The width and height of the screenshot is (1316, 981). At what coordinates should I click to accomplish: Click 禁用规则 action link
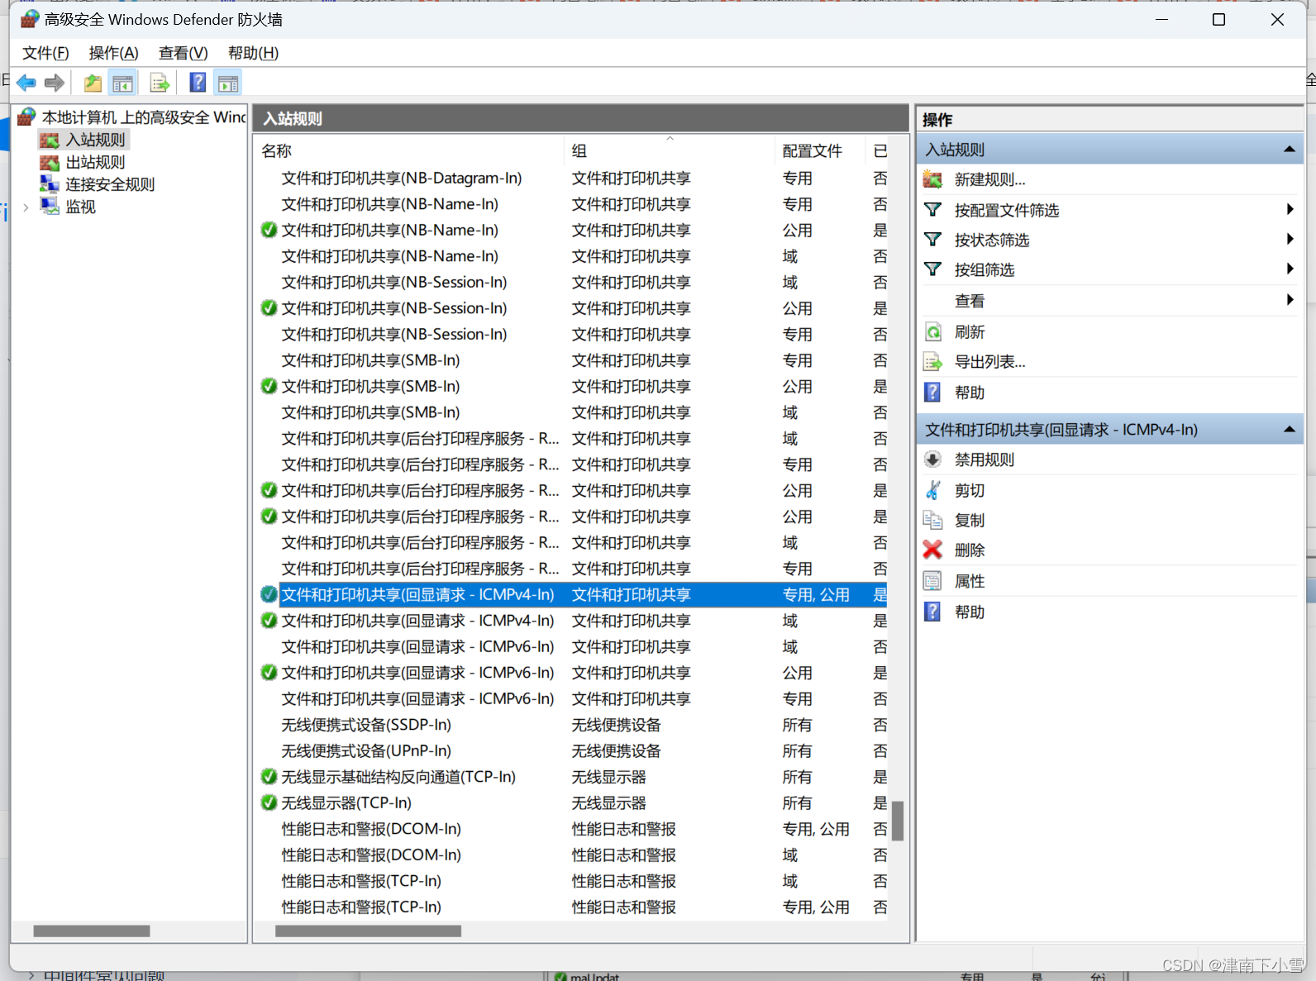[984, 460]
